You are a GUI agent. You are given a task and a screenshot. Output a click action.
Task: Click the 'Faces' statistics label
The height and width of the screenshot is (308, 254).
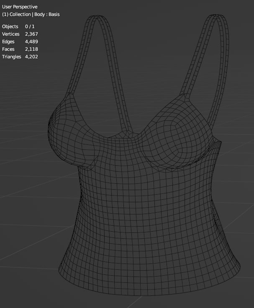tap(8, 49)
